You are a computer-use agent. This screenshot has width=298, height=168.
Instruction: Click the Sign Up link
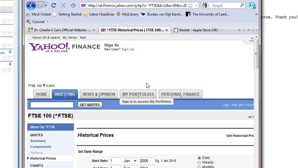(128, 49)
